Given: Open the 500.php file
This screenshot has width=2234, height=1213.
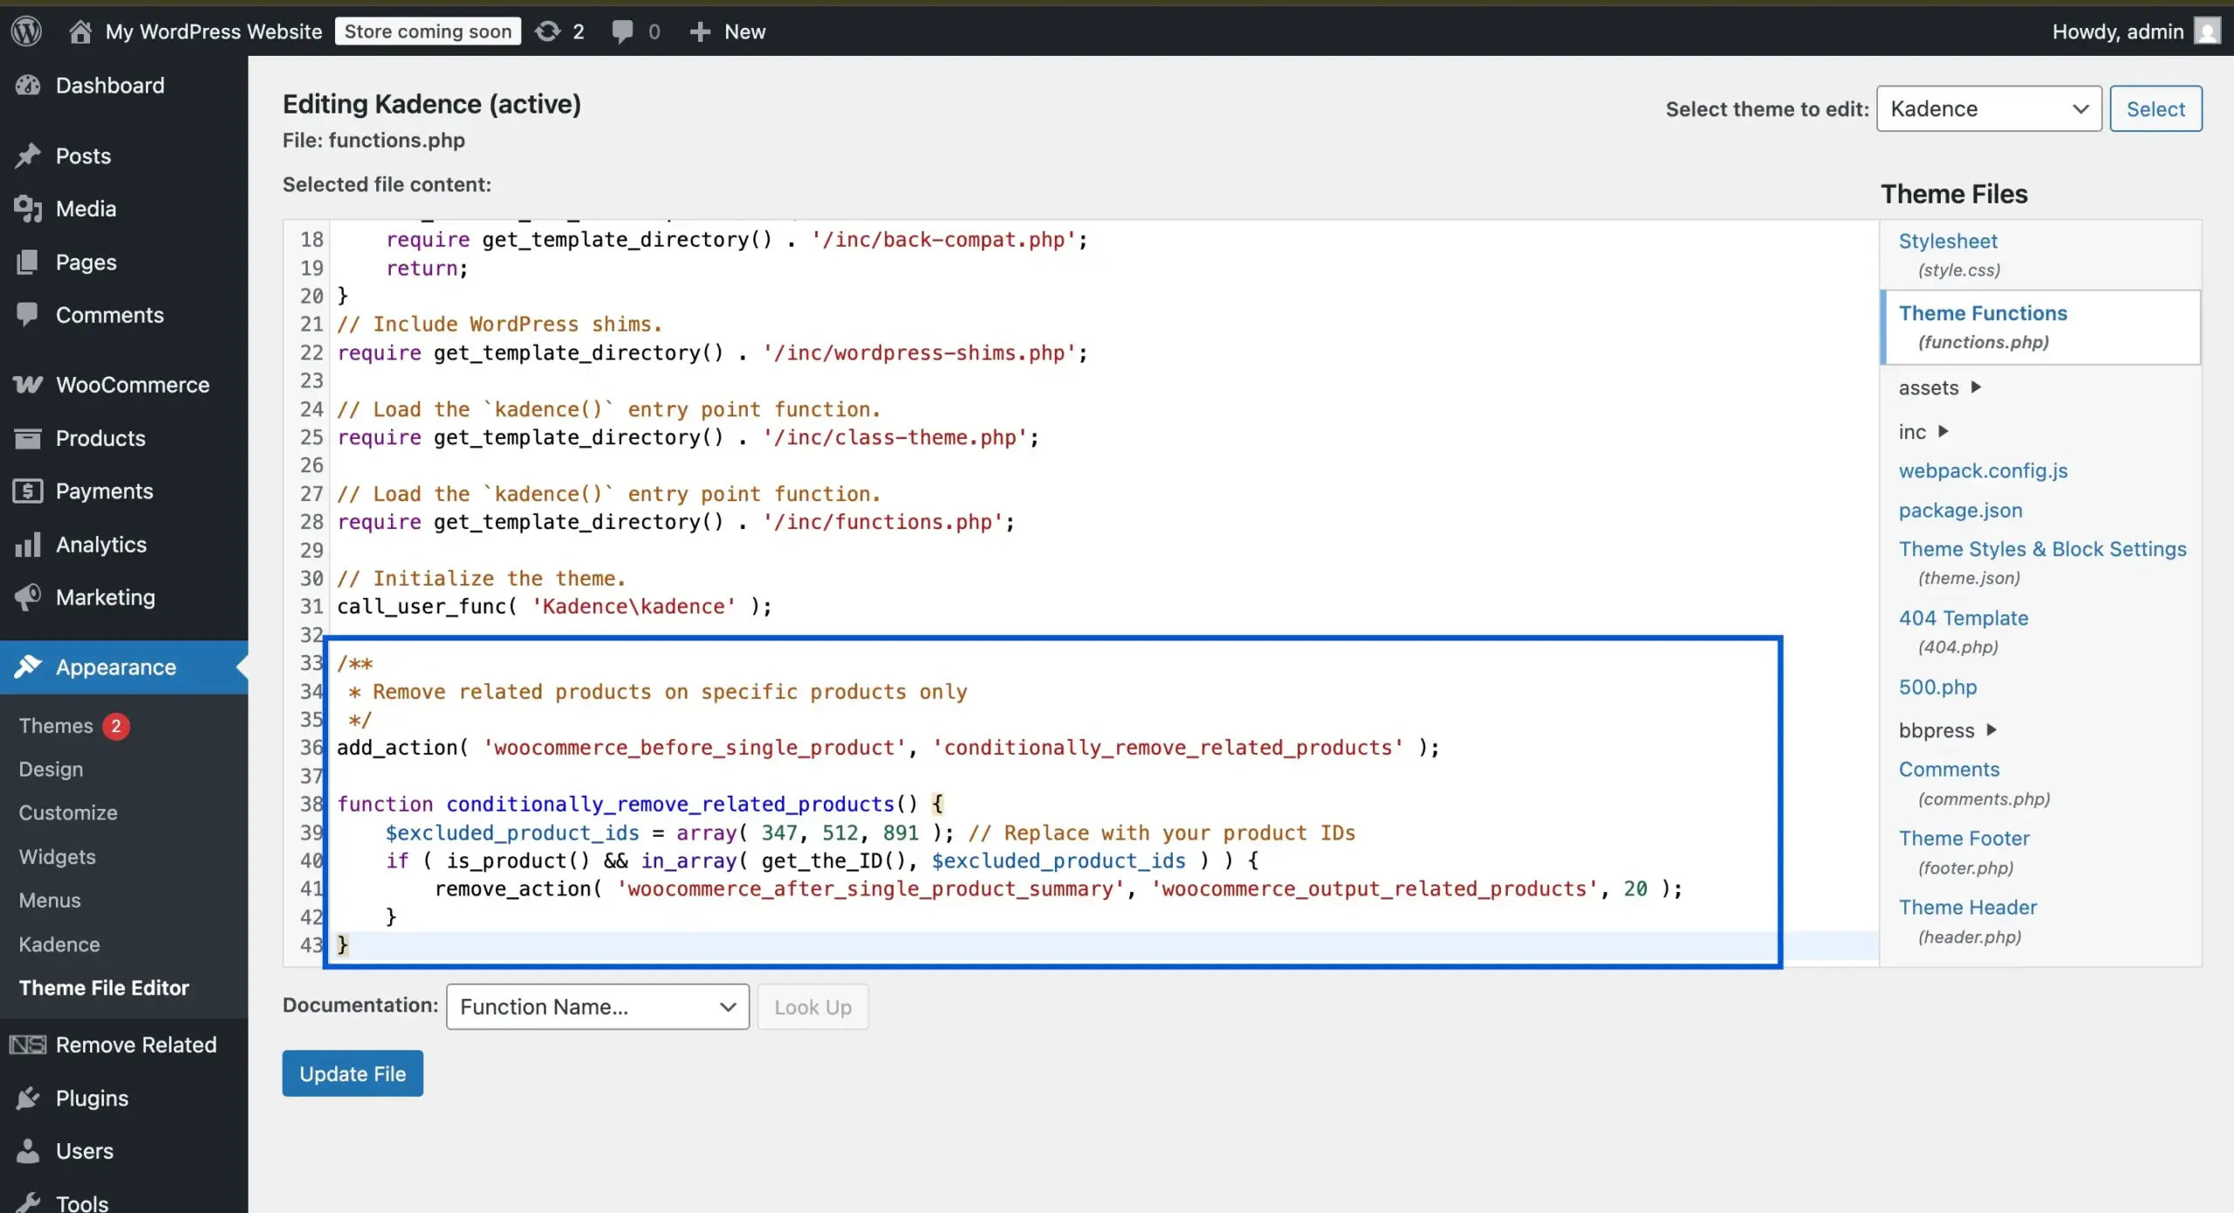Looking at the screenshot, I should [1937, 687].
